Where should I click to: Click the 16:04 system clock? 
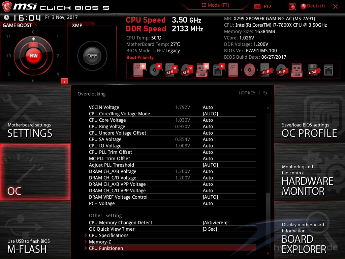tap(27, 18)
